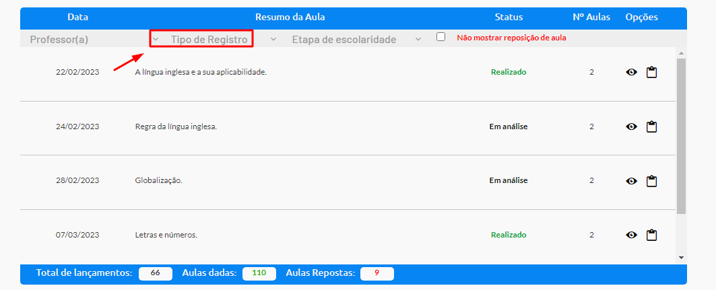Viewport: 716px width, 290px height.
Task: Open clipboard icon for 07/03/2023 lesson
Action: [x=651, y=235]
